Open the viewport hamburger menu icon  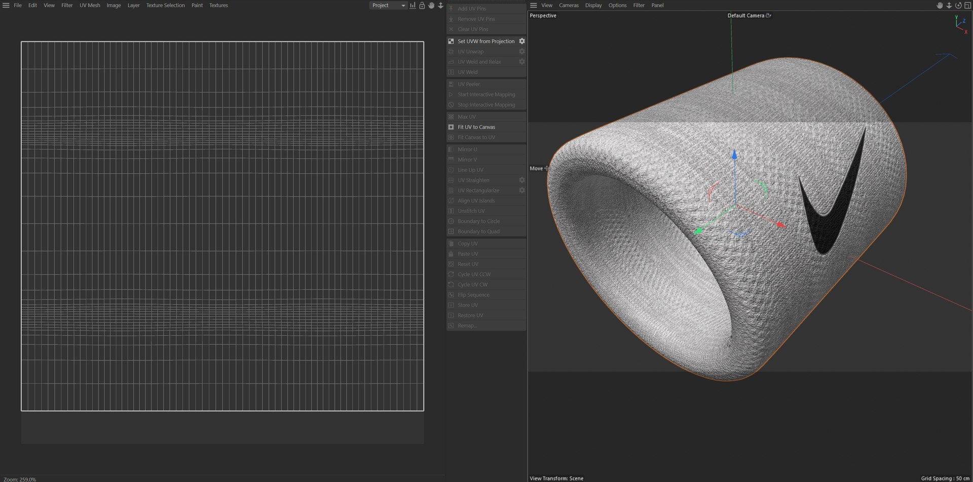pos(533,5)
